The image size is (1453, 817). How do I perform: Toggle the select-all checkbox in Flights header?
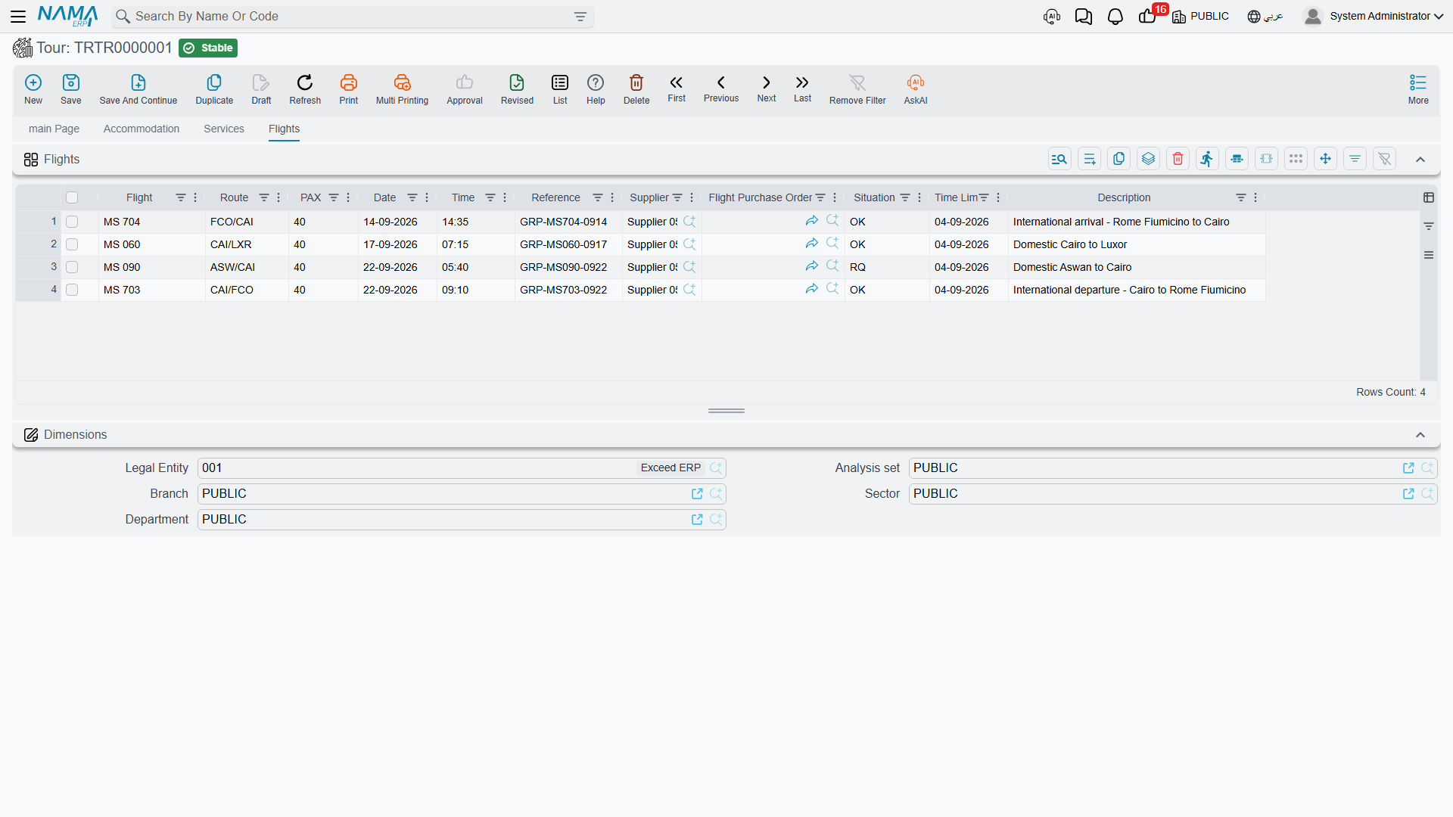coord(72,197)
